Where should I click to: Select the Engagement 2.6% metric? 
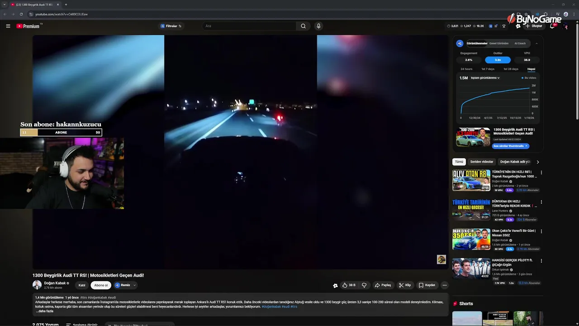[469, 60]
